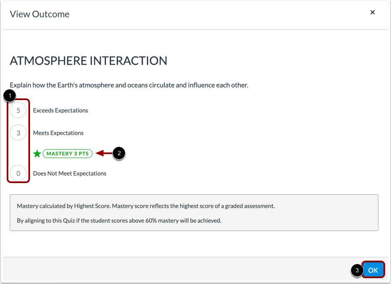Viewport: 391px width, 284px height.
Task: Select the Does Not Meet Expectations rating
Action: [x=69, y=173]
